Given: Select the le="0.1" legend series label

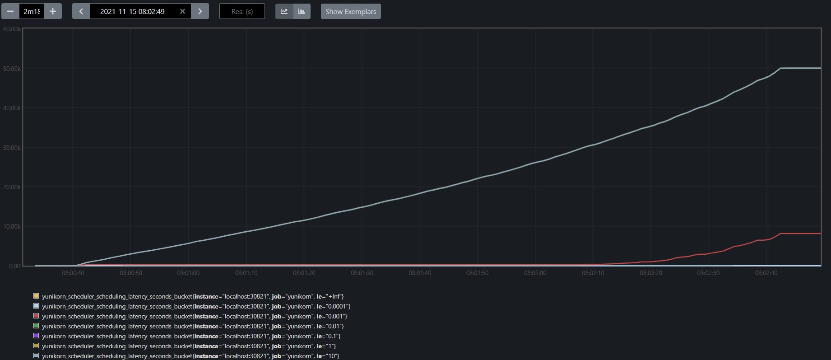Looking at the screenshot, I should click(191, 336).
